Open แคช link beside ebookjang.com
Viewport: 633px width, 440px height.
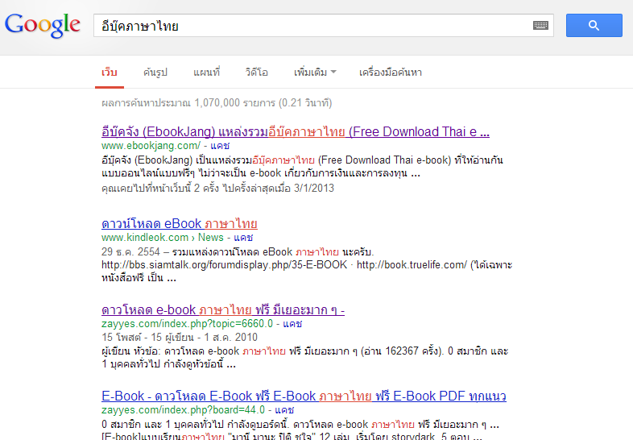click(x=220, y=145)
